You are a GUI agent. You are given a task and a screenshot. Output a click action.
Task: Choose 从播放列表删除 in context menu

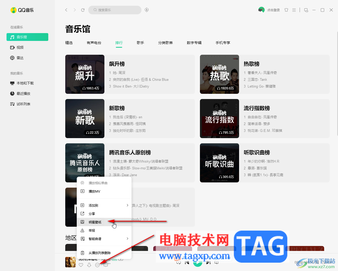click(x=104, y=253)
